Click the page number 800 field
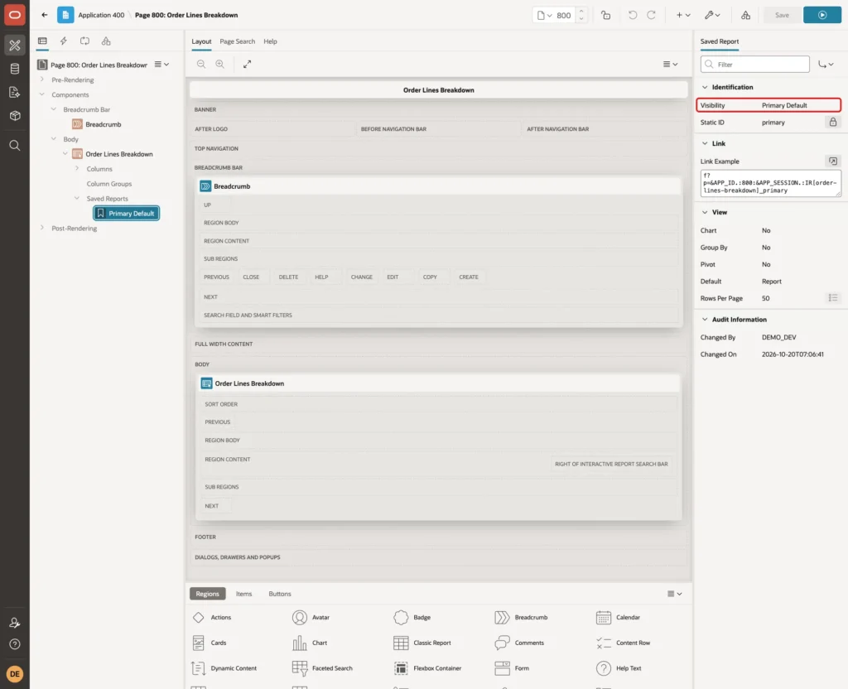 pos(564,15)
